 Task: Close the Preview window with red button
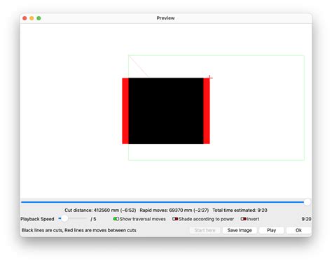click(25, 18)
